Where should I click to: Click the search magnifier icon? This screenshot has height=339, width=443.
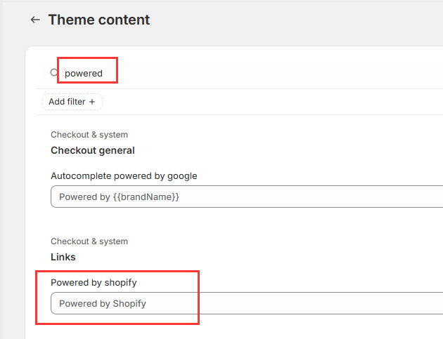pos(55,73)
